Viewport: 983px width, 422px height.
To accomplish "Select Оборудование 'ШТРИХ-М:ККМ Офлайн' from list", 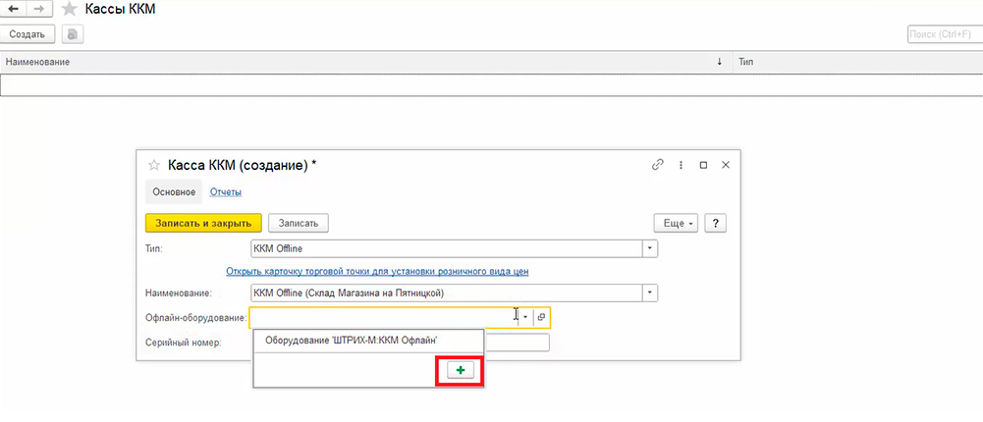I will [351, 340].
